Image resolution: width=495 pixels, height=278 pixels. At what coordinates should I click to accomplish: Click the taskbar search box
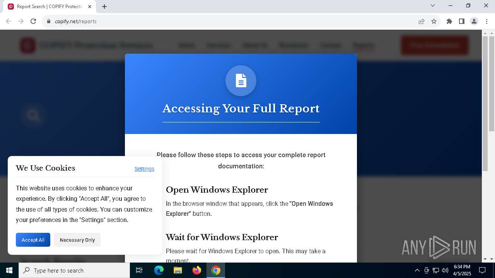click(74, 270)
